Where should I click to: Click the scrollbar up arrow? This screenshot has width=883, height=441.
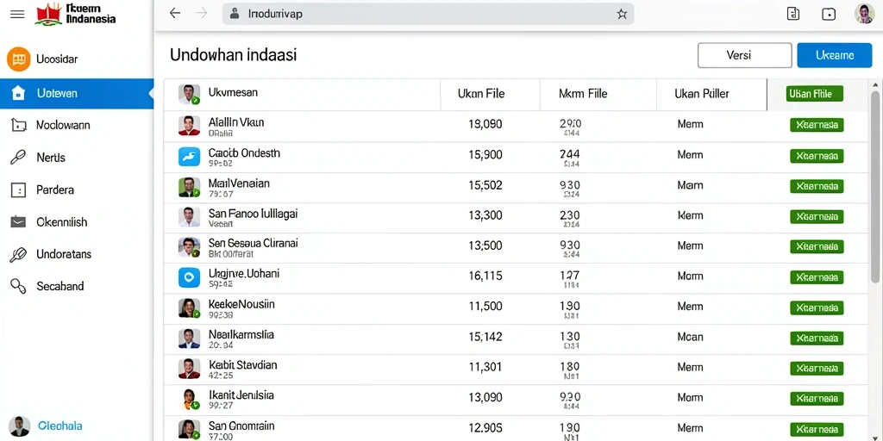875,85
